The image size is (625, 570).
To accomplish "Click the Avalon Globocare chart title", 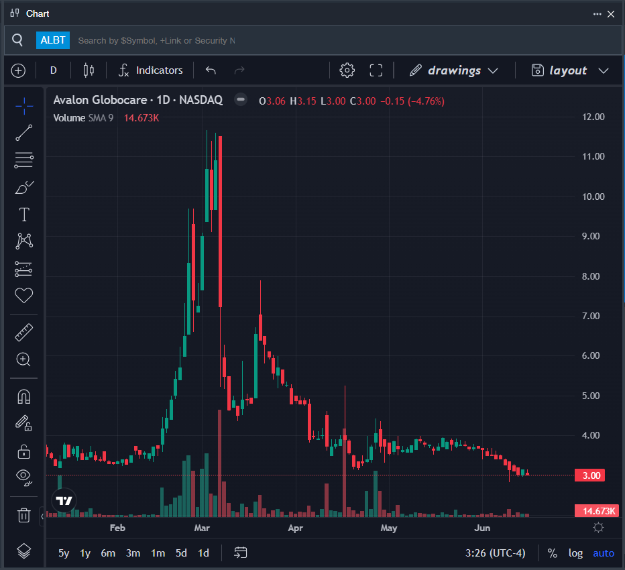I will coord(138,100).
